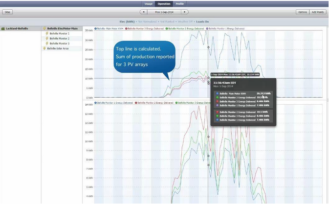
Task: Click the 10 kWh axis label on bottom chart
Action: point(89,141)
